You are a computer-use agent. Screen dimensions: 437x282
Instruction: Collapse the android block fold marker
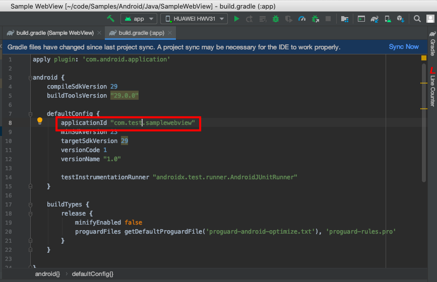tap(30, 78)
